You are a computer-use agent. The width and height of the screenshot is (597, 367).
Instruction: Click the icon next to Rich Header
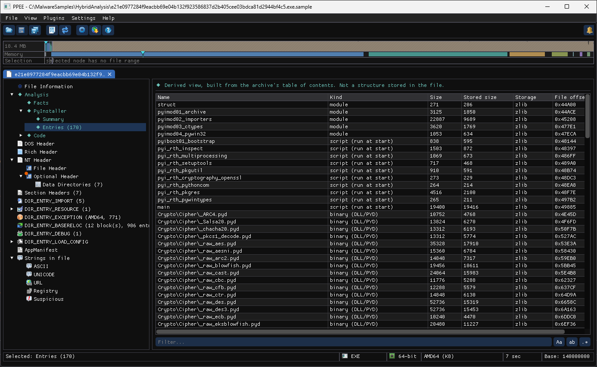(x=20, y=152)
